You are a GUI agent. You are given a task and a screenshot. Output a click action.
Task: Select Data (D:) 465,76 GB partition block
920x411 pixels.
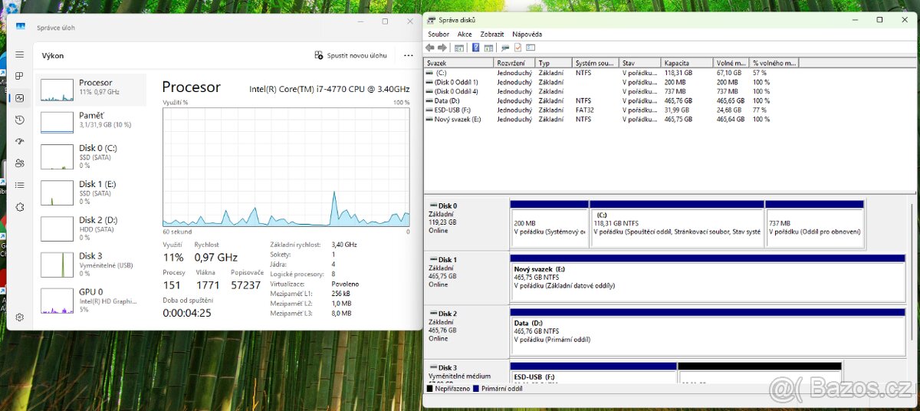point(707,331)
